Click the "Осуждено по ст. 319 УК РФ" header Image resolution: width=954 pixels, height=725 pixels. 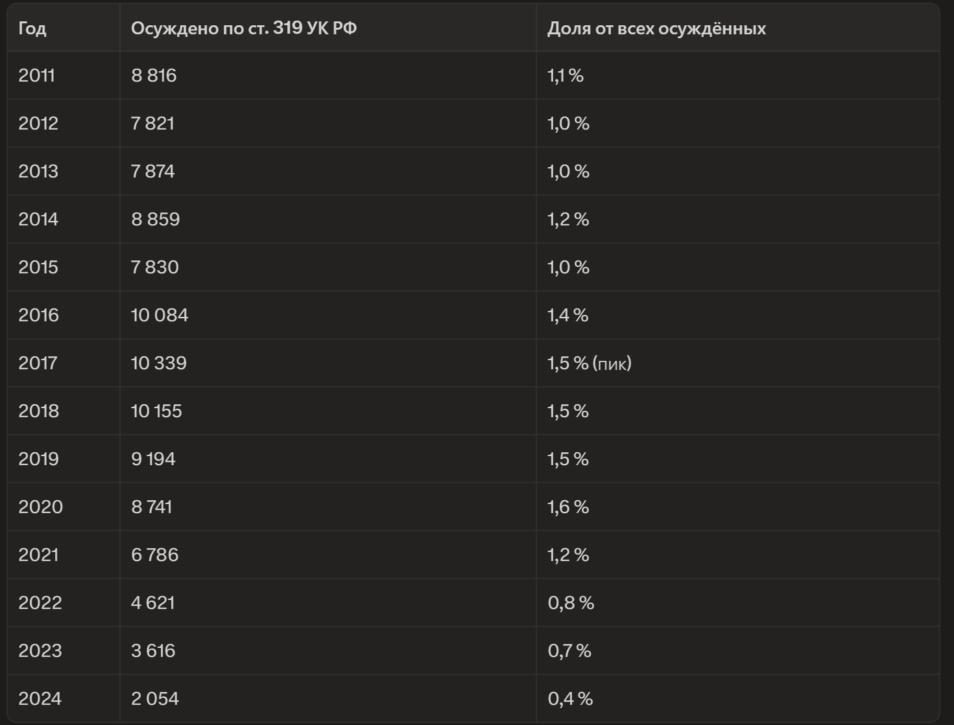(244, 29)
